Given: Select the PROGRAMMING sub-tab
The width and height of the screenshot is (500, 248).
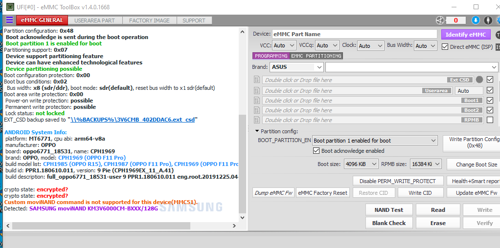Looking at the screenshot, I should pyautogui.click(x=271, y=56).
